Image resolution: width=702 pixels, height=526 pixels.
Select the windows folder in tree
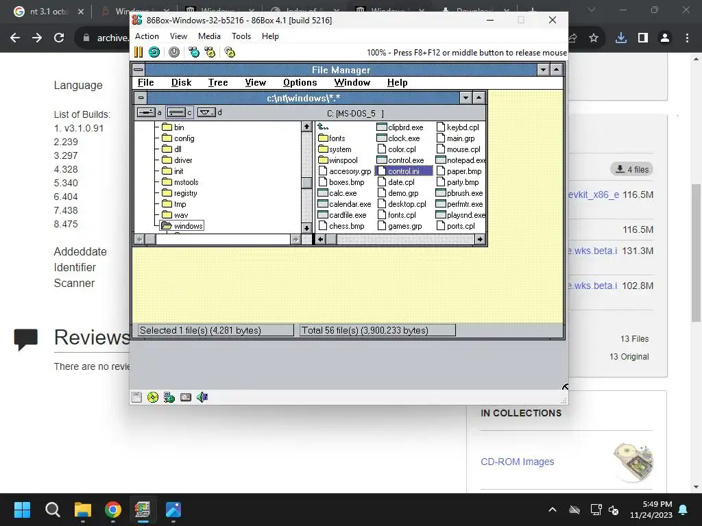(x=182, y=226)
